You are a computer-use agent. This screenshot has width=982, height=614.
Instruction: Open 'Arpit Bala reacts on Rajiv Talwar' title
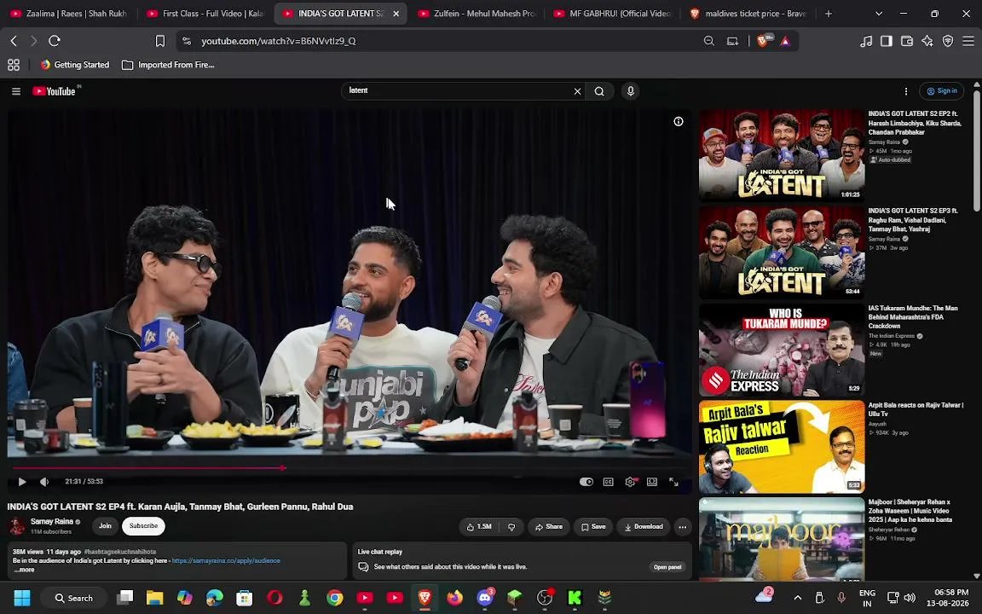pos(916,409)
